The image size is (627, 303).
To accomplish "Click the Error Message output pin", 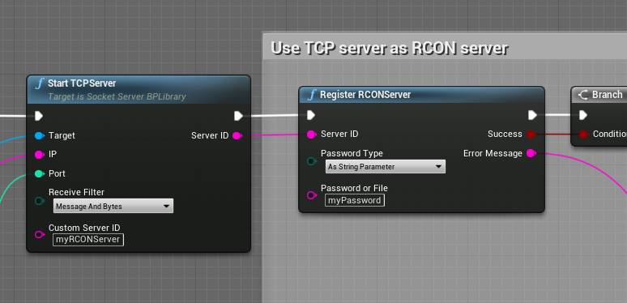I will [x=531, y=153].
